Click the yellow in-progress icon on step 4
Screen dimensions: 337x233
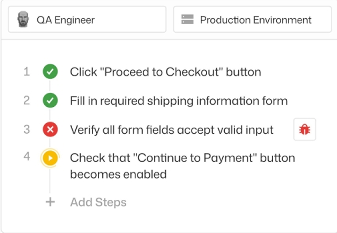pyautogui.click(x=50, y=158)
